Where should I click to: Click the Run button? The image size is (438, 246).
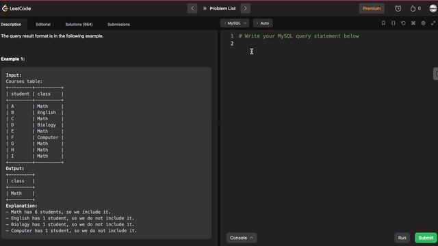(x=402, y=238)
